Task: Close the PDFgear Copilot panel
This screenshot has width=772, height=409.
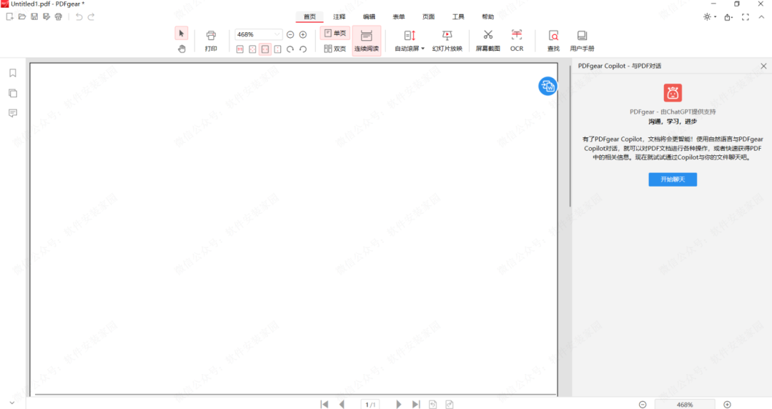Action: pos(763,66)
